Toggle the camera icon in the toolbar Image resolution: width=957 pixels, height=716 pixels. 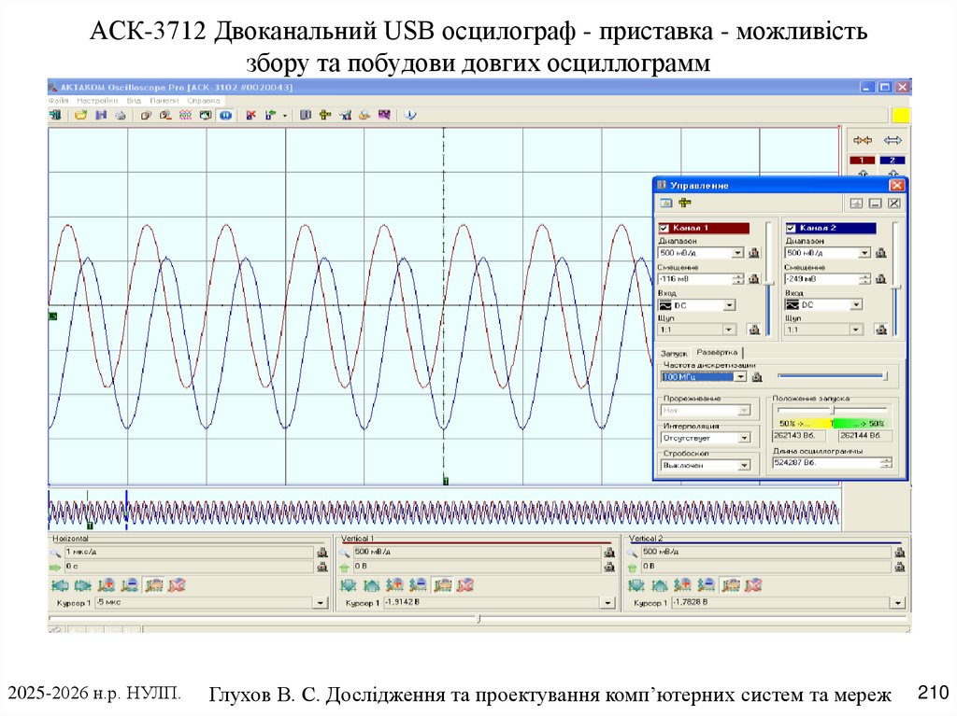click(204, 115)
